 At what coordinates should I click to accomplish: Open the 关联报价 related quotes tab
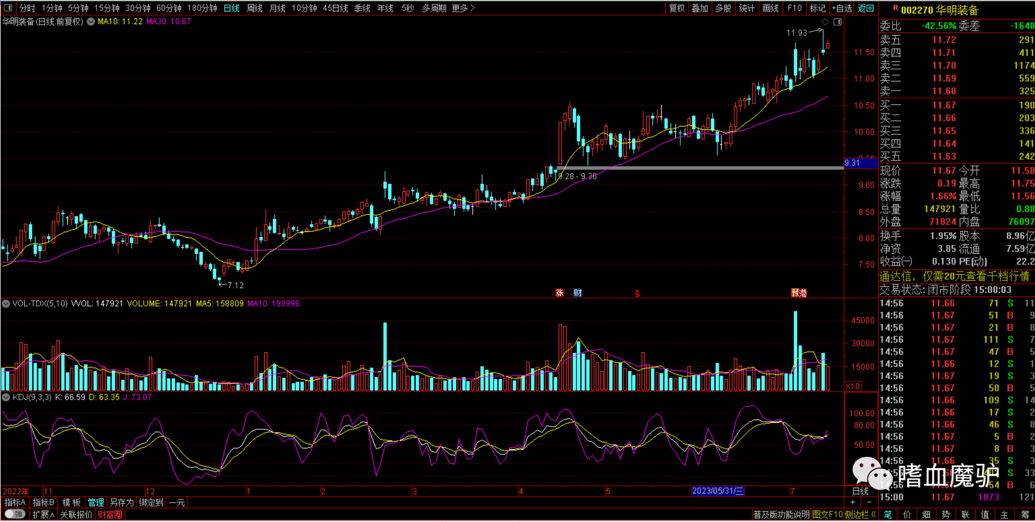click(x=77, y=514)
